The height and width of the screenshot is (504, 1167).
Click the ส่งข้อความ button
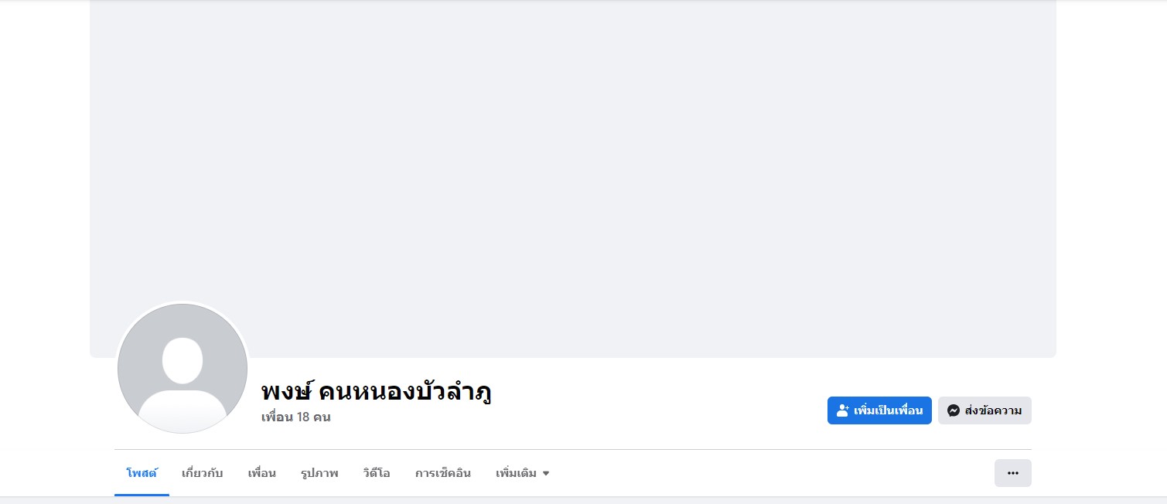[984, 410]
